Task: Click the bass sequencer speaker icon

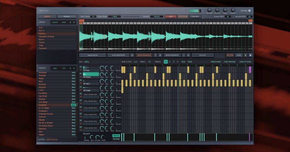Action: pyautogui.click(x=188, y=55)
